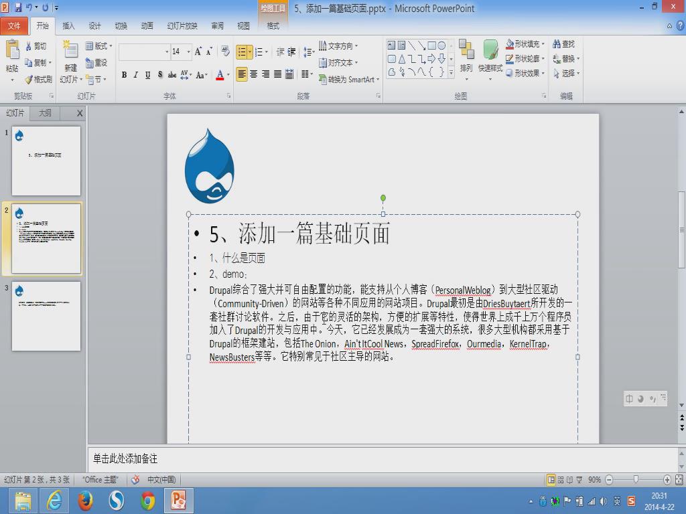This screenshot has height=514, width=686.
Task: Switch to the Design (设计) tab
Action: 94,26
